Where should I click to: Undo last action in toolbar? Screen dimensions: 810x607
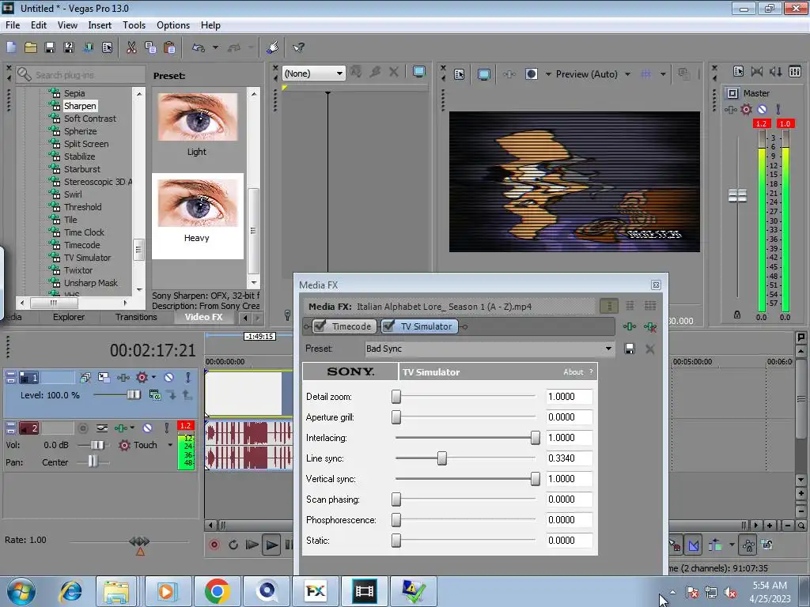coord(199,47)
